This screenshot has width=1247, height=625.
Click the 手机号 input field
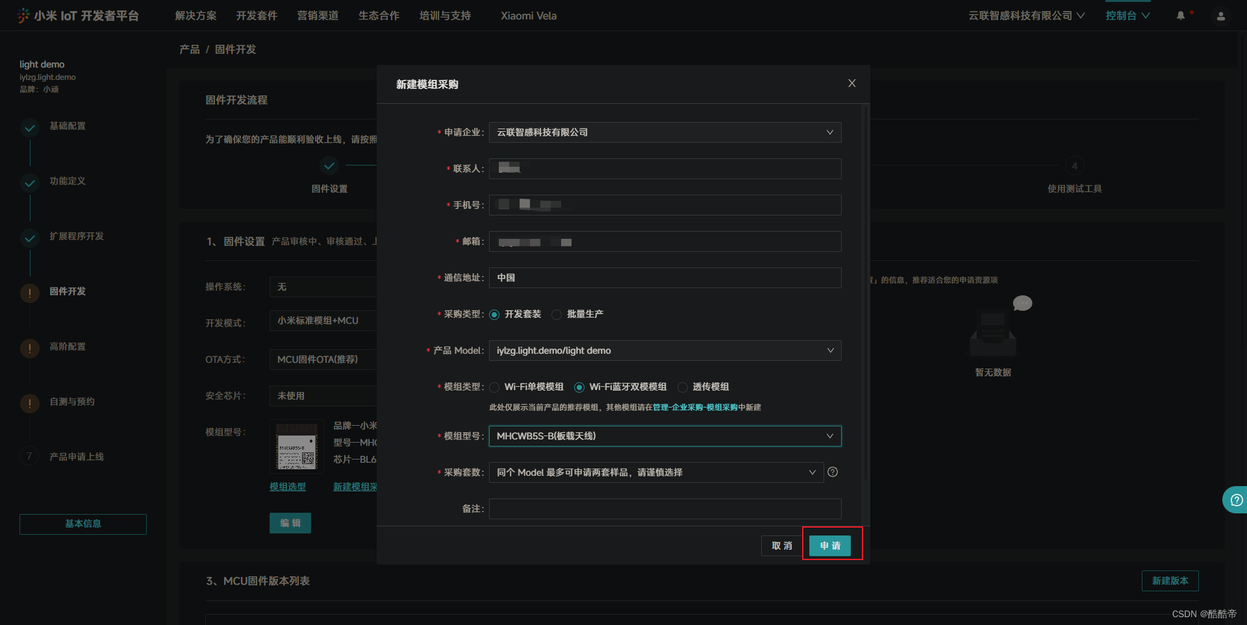pos(665,205)
